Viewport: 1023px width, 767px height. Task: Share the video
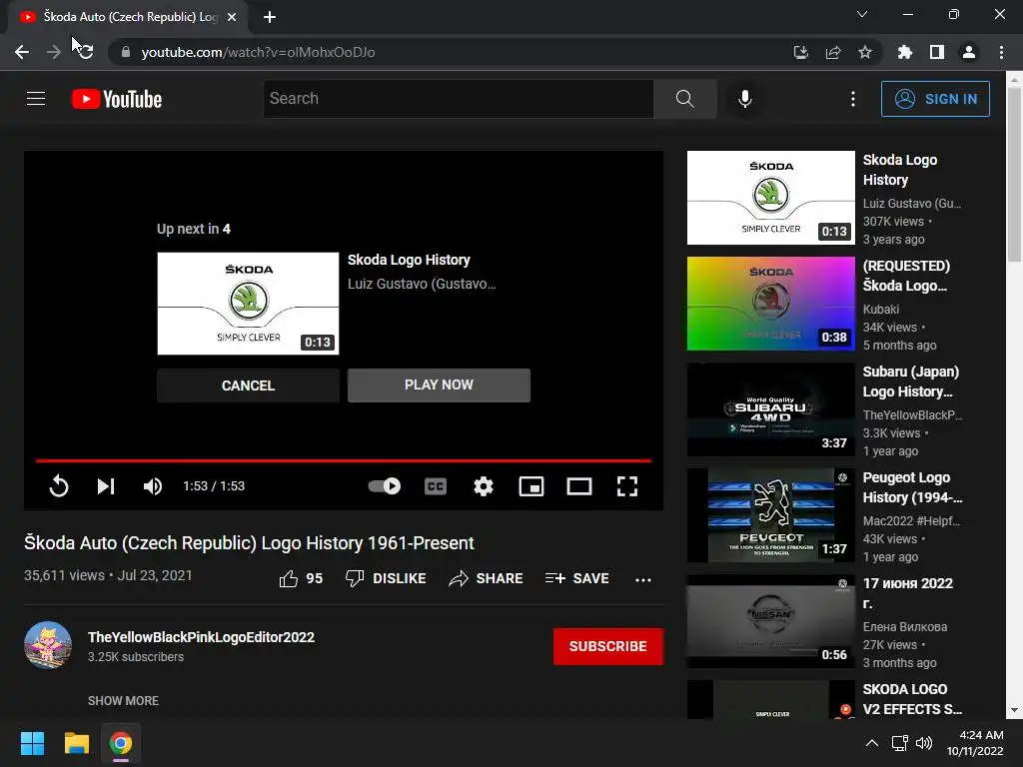[x=487, y=578]
